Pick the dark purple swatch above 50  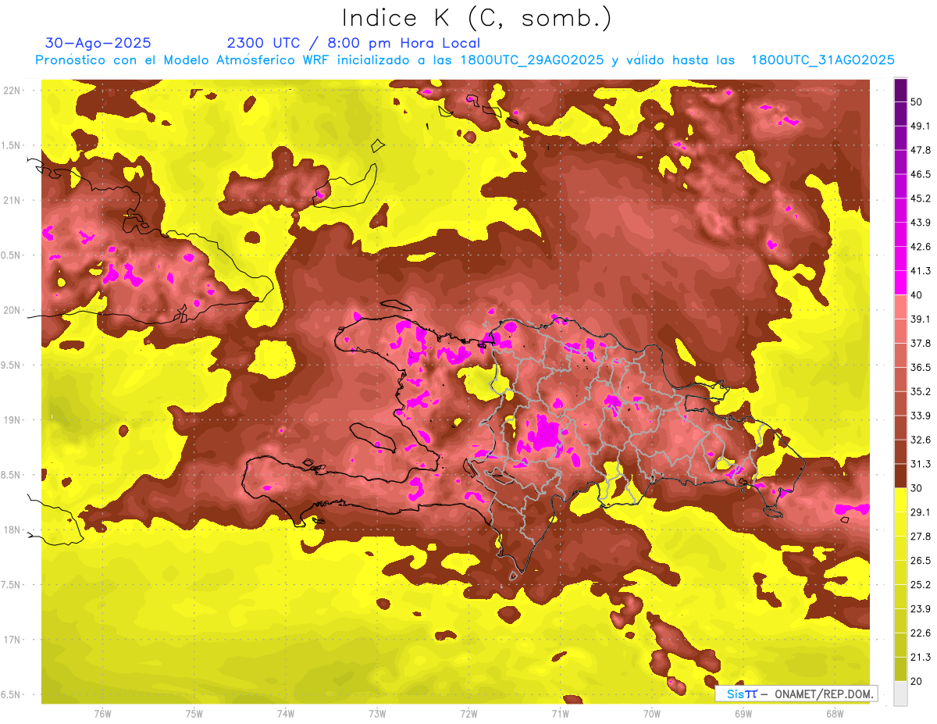[x=900, y=89]
